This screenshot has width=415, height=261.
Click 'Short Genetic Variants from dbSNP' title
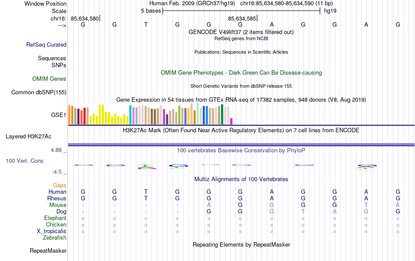click(241, 86)
